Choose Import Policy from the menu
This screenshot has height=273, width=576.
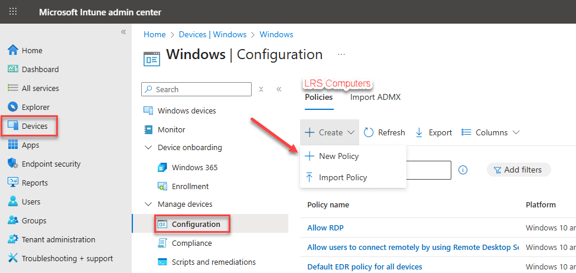coord(343,177)
